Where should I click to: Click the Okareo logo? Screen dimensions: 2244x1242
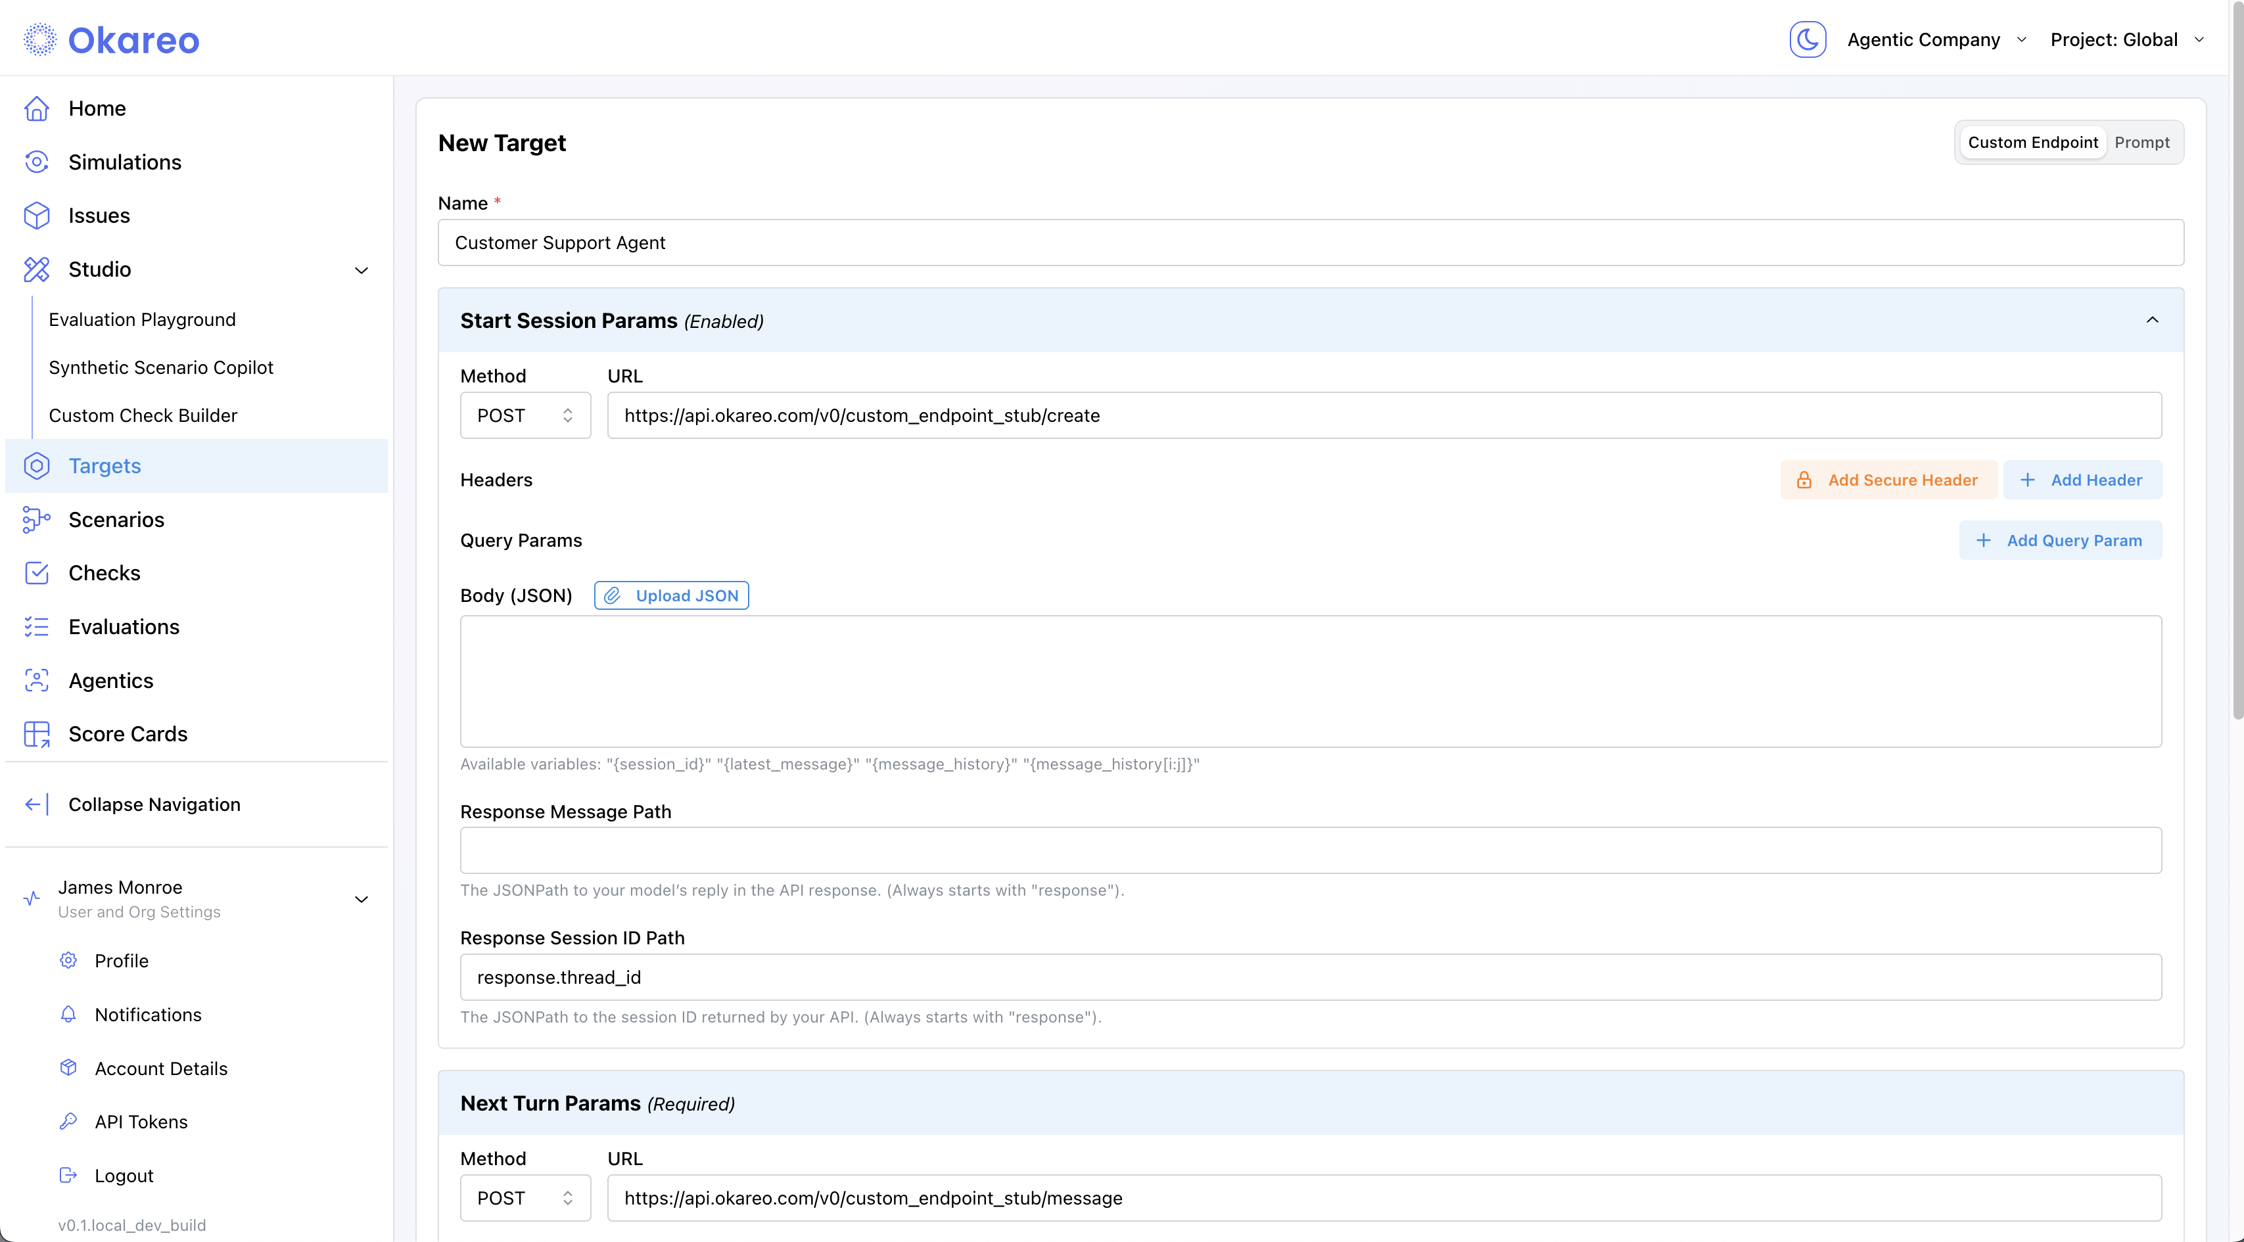[x=112, y=40]
